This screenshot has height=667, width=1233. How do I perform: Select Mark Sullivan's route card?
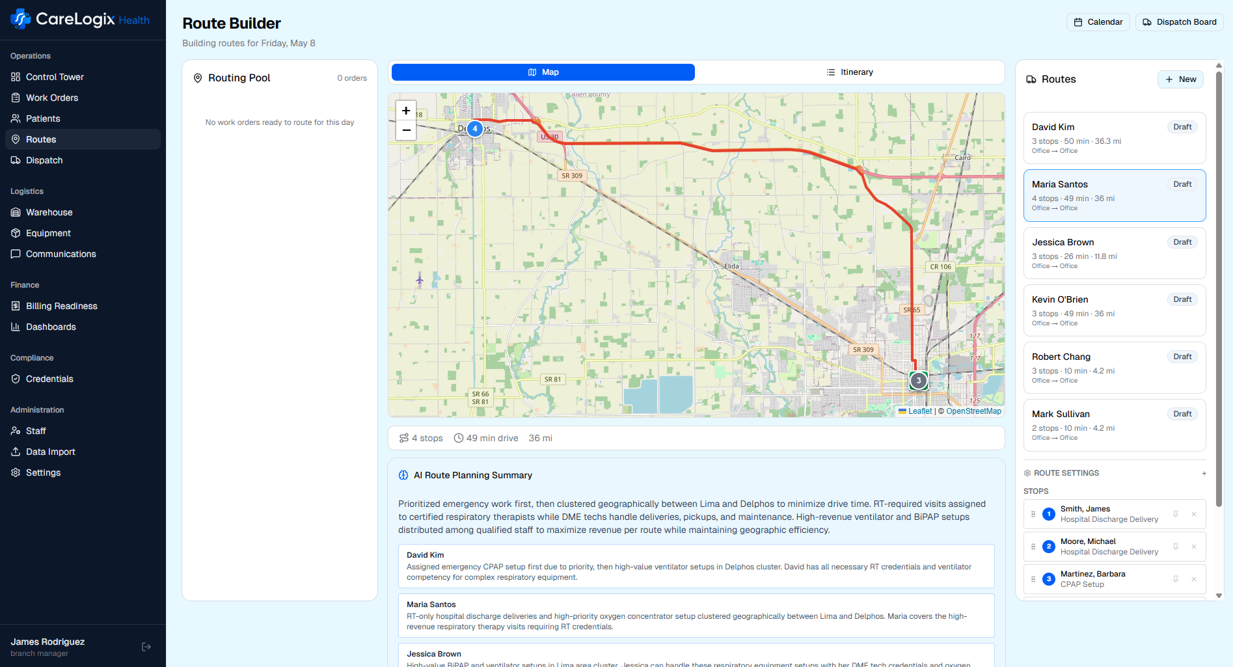click(x=1115, y=425)
